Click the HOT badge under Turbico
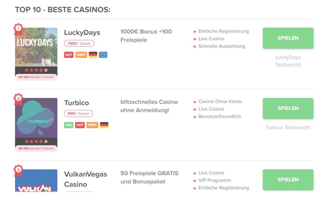 (x=80, y=125)
